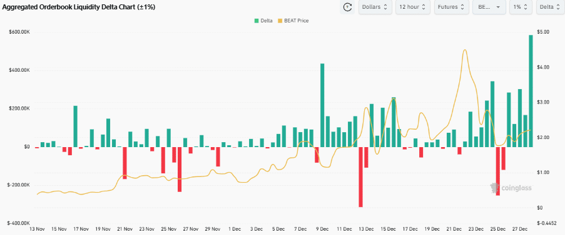Open the Futures market type dropdown

click(452, 7)
